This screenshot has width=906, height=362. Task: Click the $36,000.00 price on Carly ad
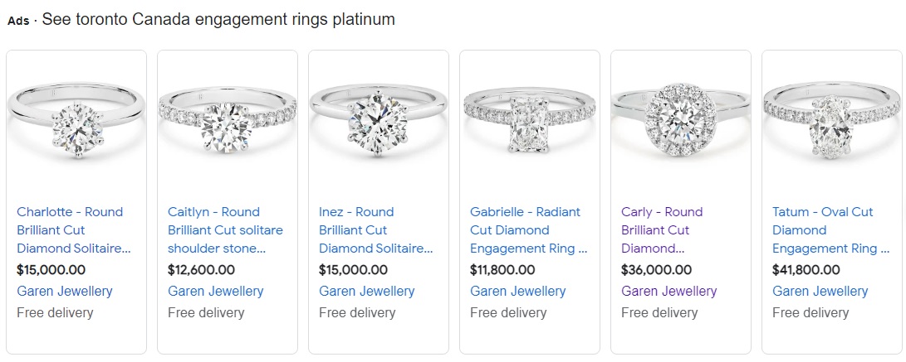click(x=656, y=270)
